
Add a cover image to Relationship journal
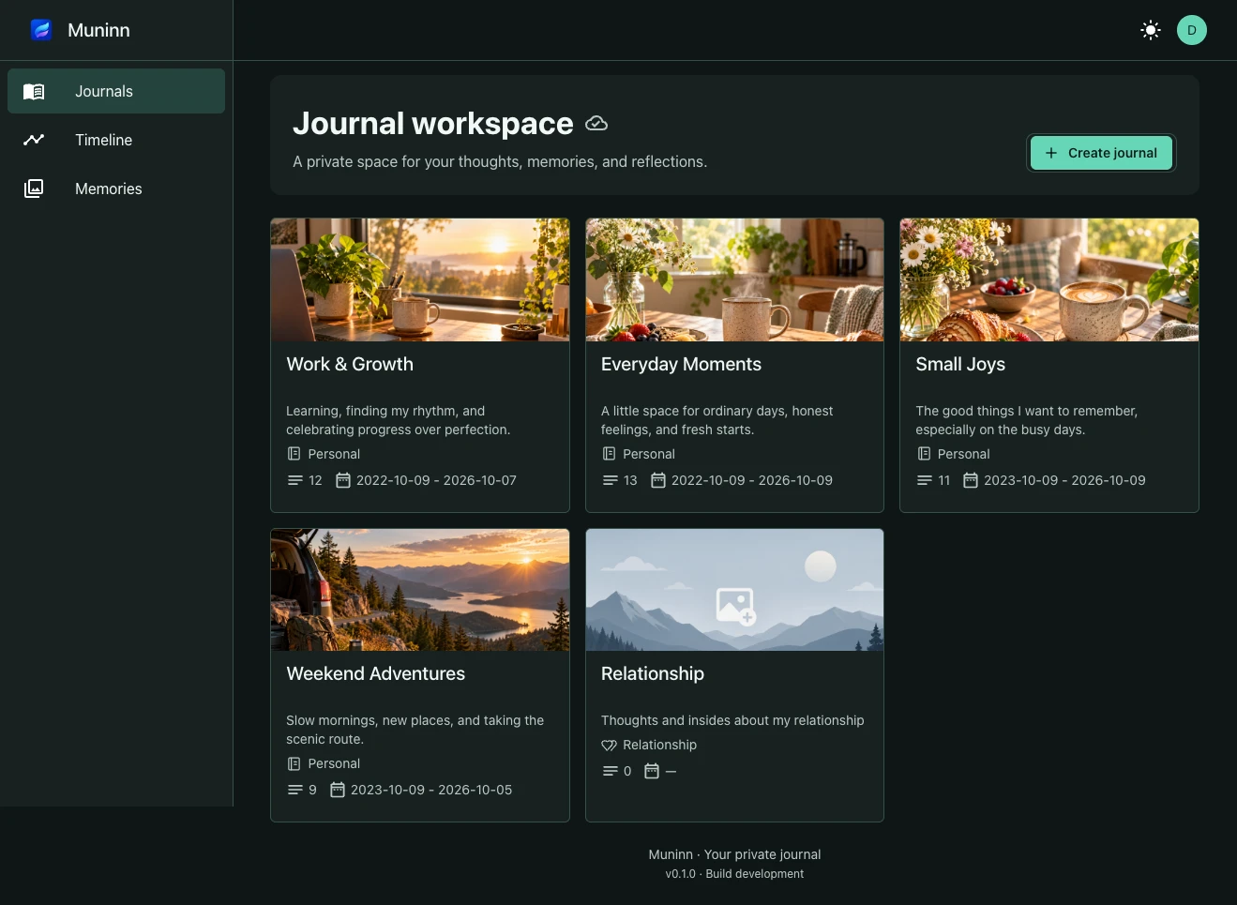point(735,606)
